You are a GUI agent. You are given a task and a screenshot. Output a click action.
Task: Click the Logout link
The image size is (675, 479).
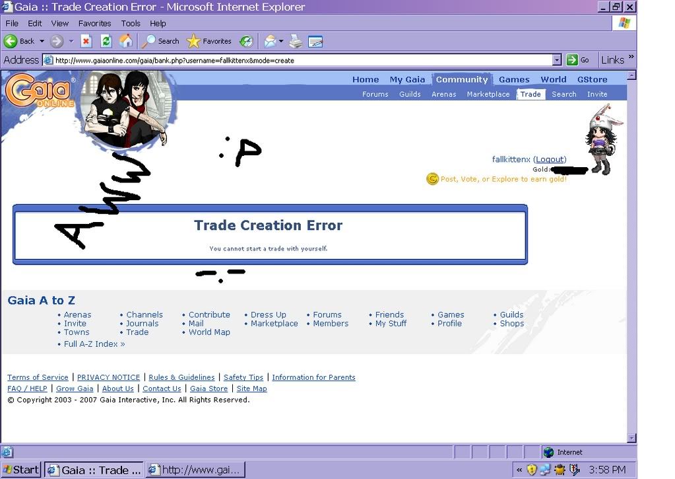pyautogui.click(x=550, y=159)
